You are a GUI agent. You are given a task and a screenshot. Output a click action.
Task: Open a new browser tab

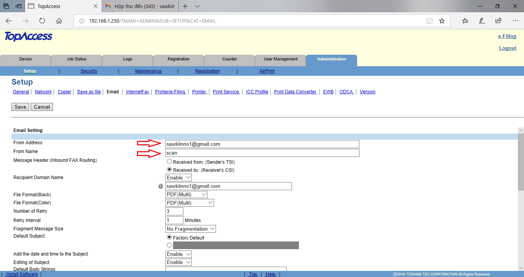click(x=185, y=6)
